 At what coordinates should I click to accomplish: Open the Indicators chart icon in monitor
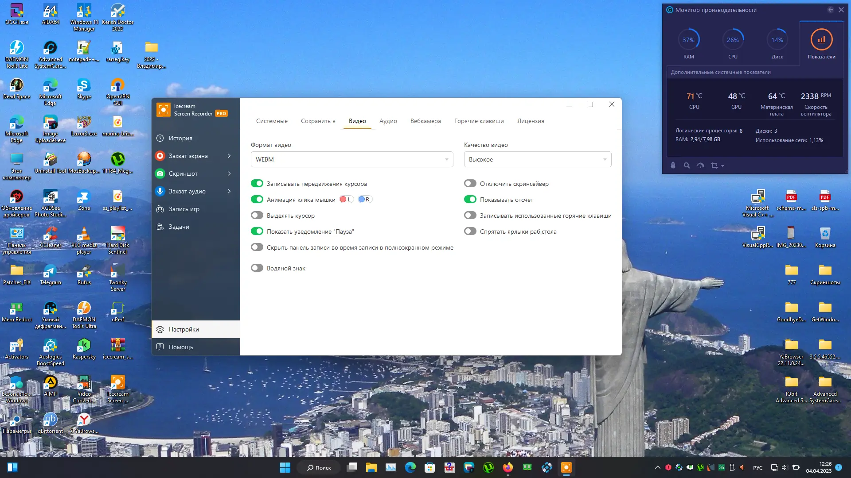click(x=821, y=40)
